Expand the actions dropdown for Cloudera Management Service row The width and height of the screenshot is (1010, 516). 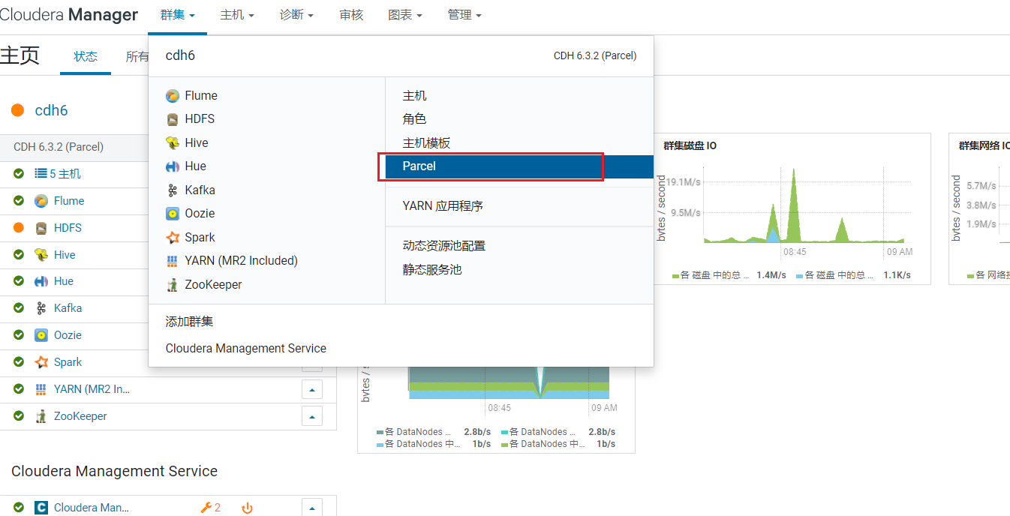coord(311,508)
